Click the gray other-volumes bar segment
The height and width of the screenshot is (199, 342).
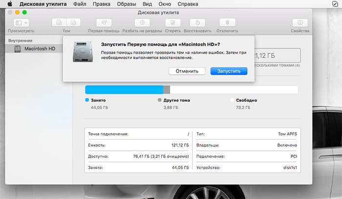(167, 89)
